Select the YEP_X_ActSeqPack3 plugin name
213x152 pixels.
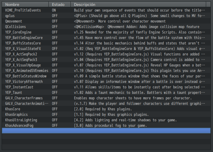(21, 60)
